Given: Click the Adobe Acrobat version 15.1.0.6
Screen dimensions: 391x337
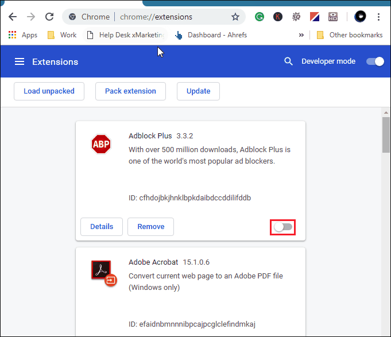Looking at the screenshot, I should 196,262.
